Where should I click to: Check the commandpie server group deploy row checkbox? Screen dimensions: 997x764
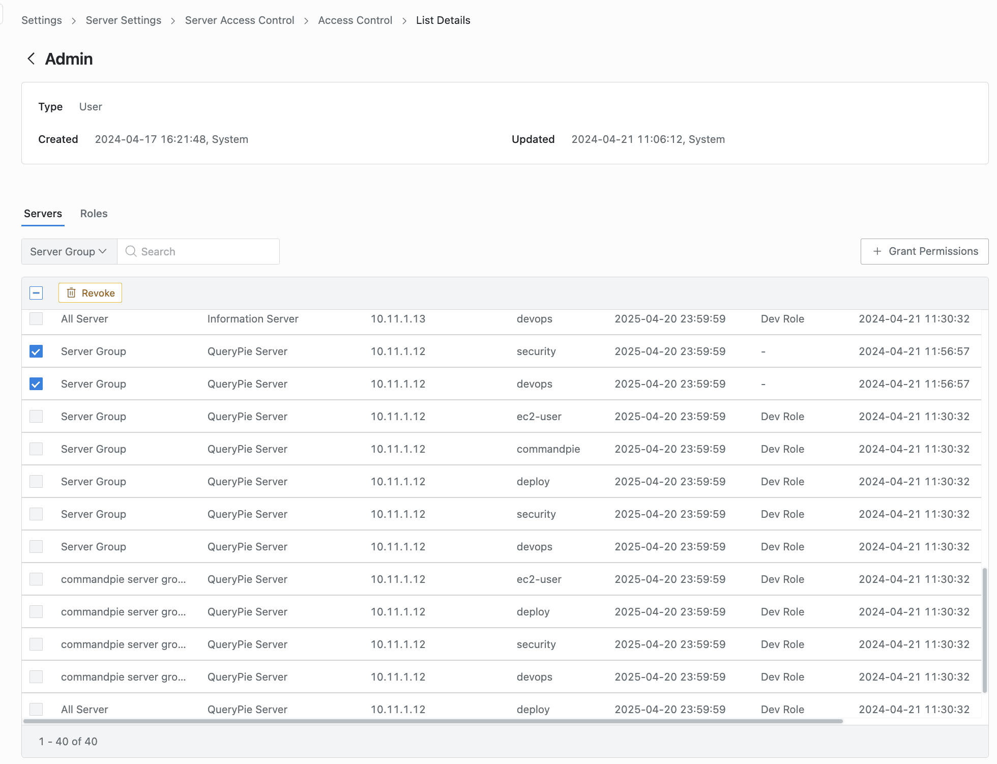(36, 611)
